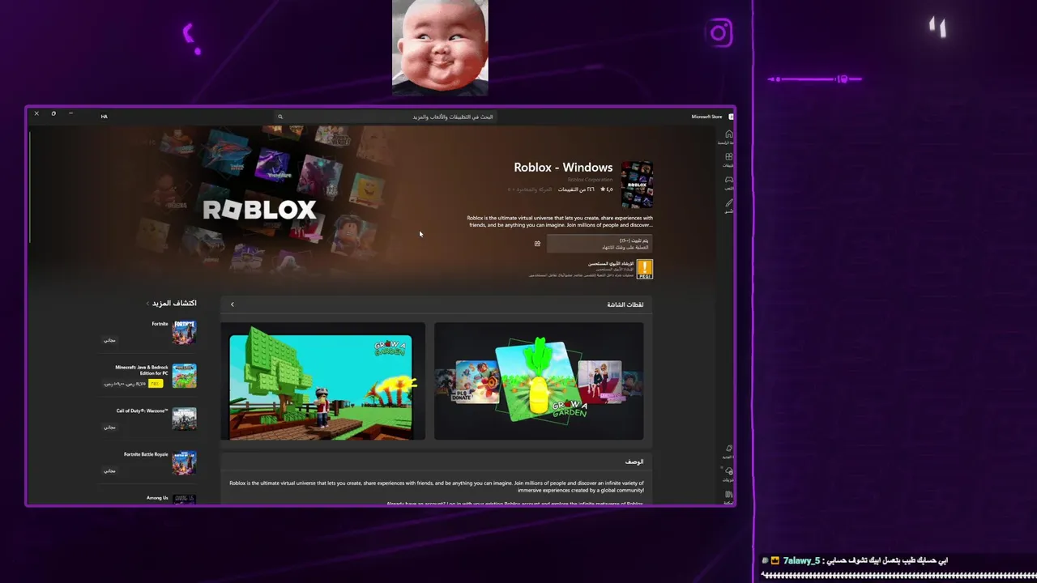Open the pencil icon section in Store sidebar
1037x583 pixels.
(728, 205)
